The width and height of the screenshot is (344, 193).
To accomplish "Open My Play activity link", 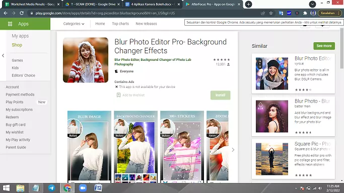I will pyautogui.click(x=18, y=140).
